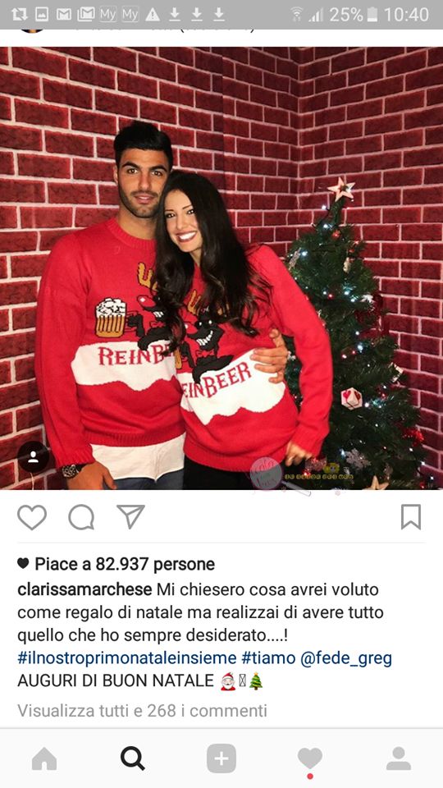Open the Search tab in bottom bar
The width and height of the screenshot is (443, 788).
(x=133, y=758)
